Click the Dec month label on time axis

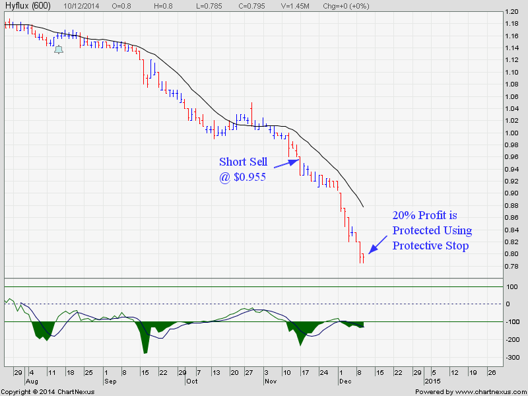[345, 381]
